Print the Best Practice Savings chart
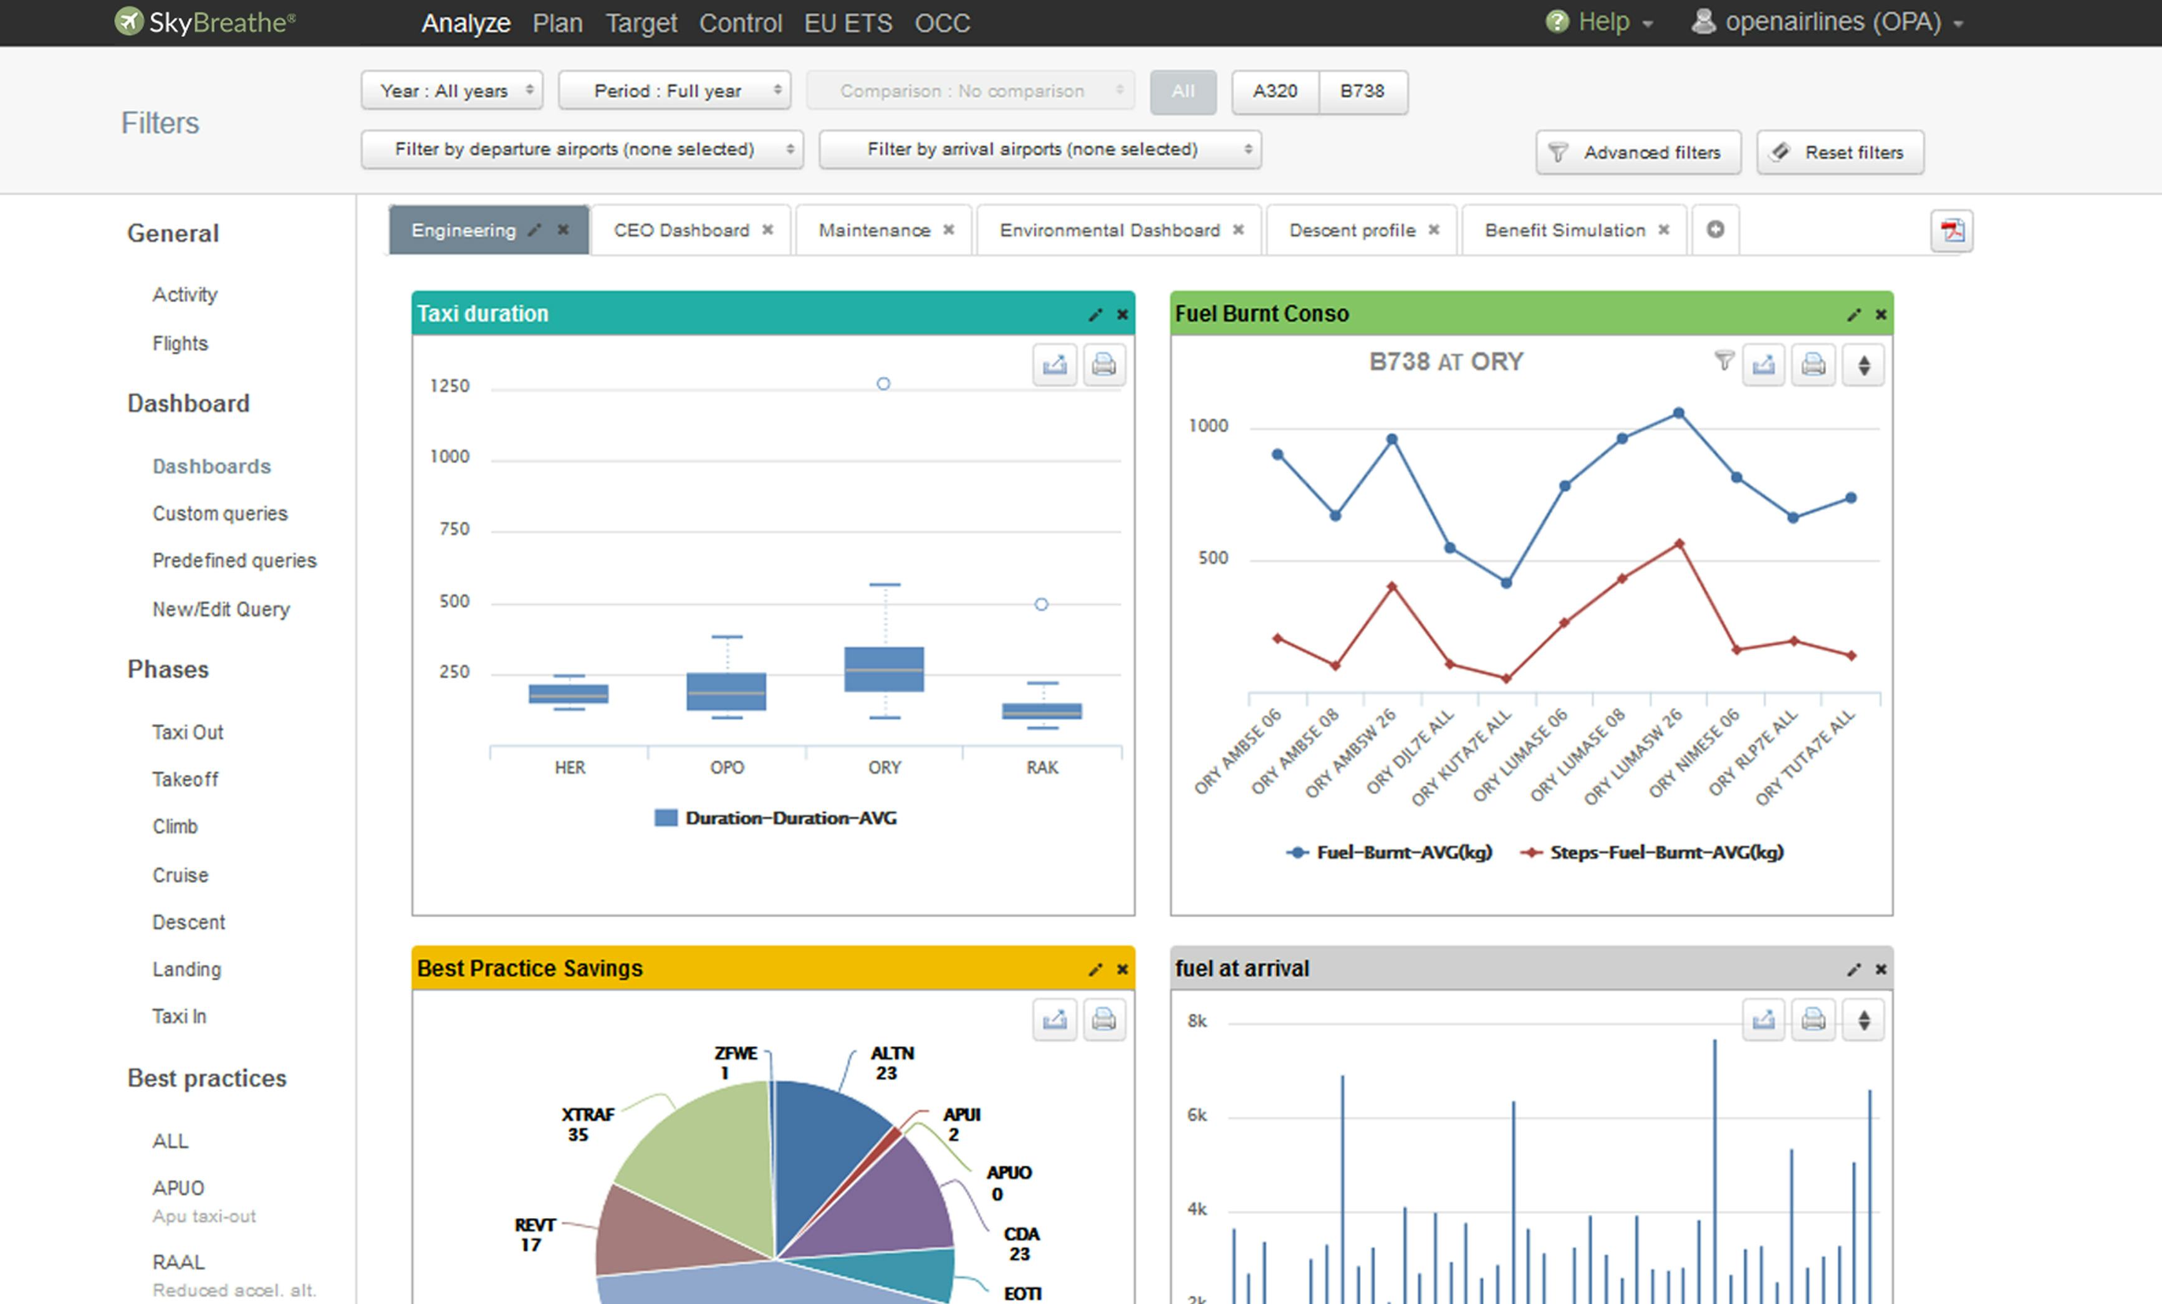 click(1104, 1019)
